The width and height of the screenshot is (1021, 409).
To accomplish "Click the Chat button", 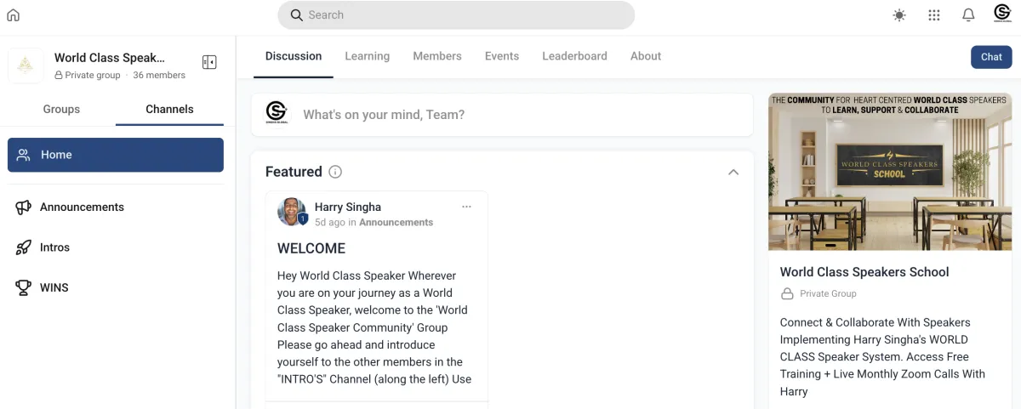I will click(991, 57).
